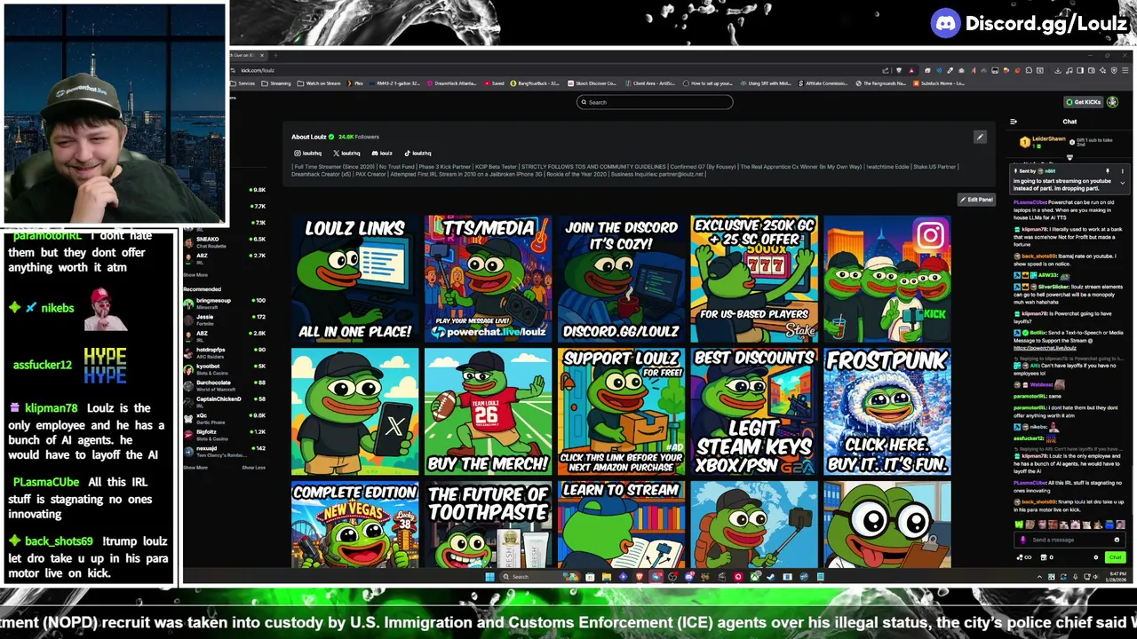Open the Join the Discord panel

point(621,279)
